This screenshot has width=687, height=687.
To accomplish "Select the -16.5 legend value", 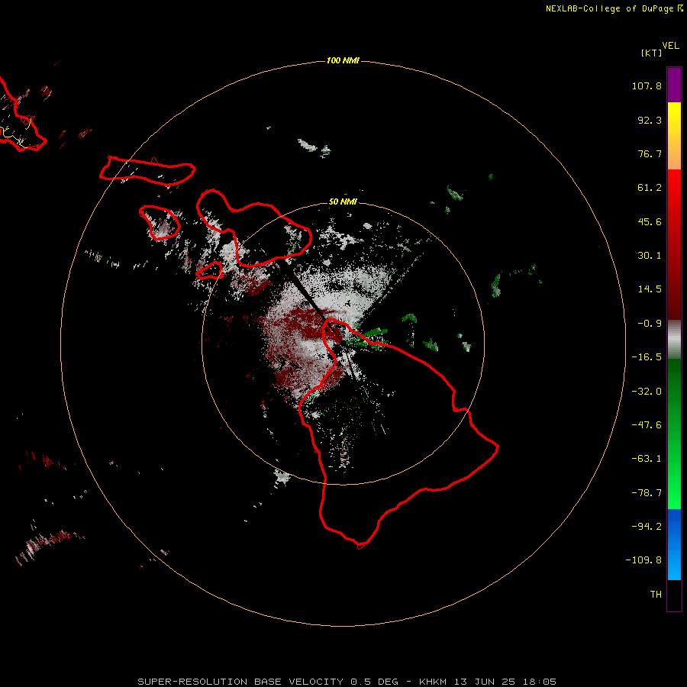I will point(647,357).
